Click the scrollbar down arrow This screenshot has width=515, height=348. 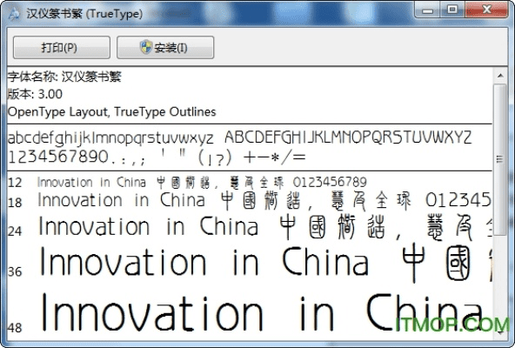coord(500,332)
